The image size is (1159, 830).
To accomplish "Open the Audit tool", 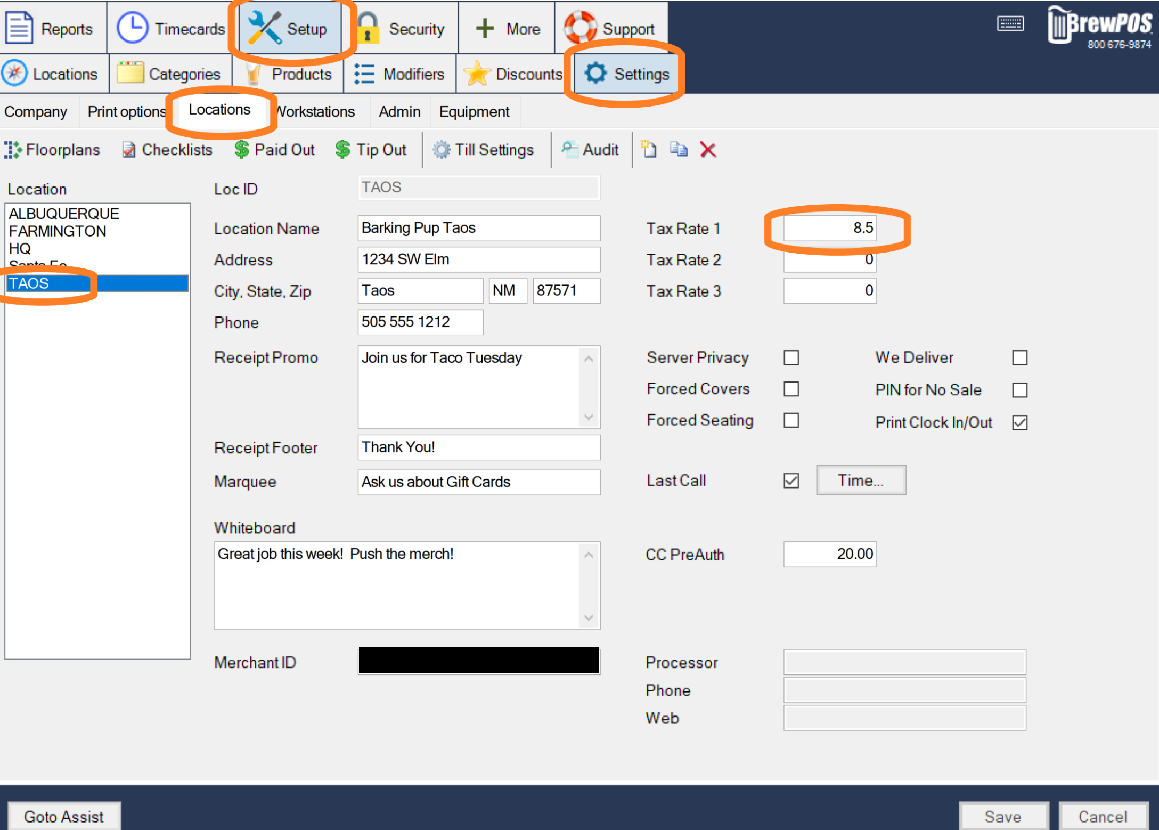I will 590,150.
